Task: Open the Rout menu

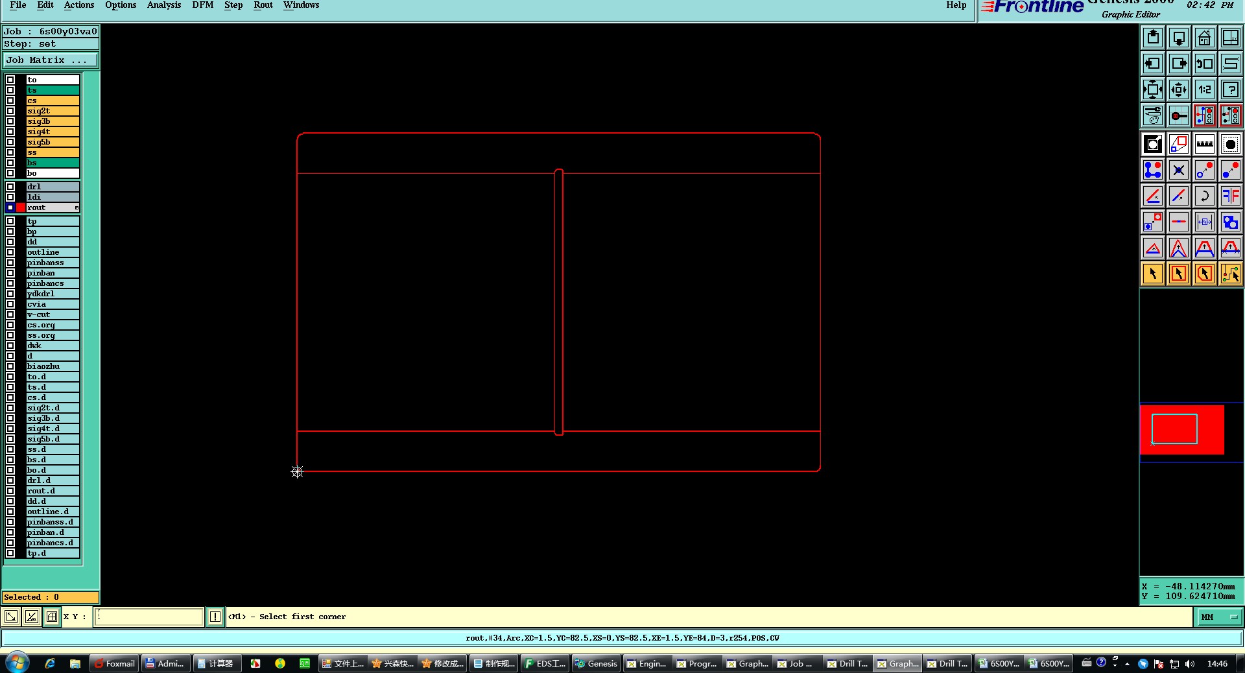Action: click(263, 5)
